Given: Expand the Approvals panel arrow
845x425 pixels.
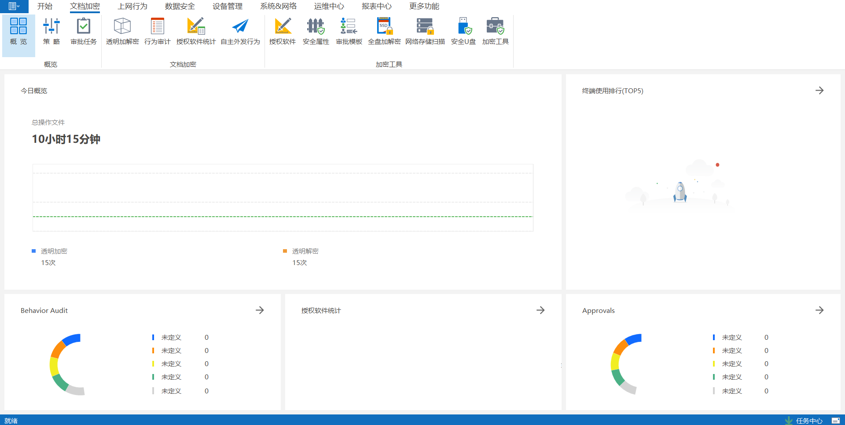Looking at the screenshot, I should 819,310.
